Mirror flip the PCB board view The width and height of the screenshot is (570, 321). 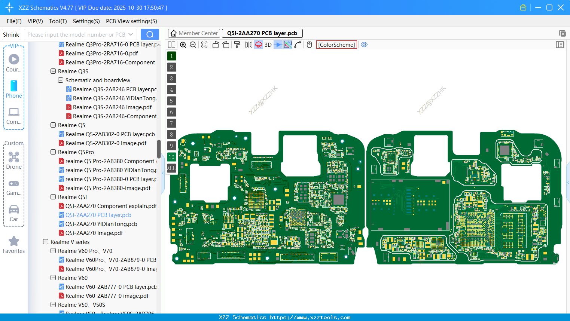pos(248,45)
